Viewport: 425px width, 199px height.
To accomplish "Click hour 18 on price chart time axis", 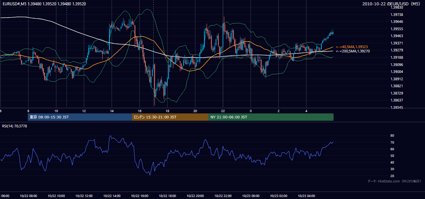I will pos(167,111).
